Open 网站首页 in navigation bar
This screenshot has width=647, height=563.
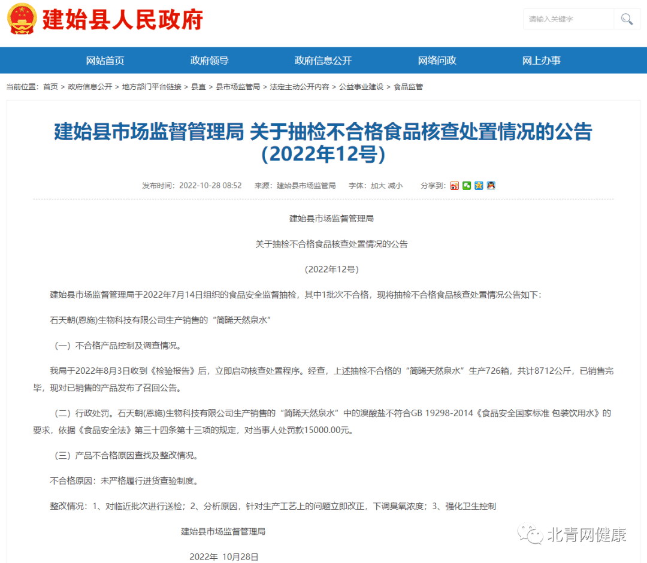[x=105, y=60]
